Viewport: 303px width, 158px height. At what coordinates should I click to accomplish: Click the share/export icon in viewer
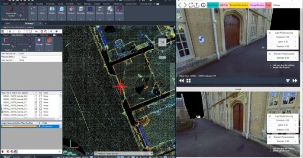click(x=197, y=5)
